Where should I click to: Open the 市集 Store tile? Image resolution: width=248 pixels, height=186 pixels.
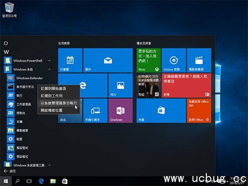tap(161, 111)
